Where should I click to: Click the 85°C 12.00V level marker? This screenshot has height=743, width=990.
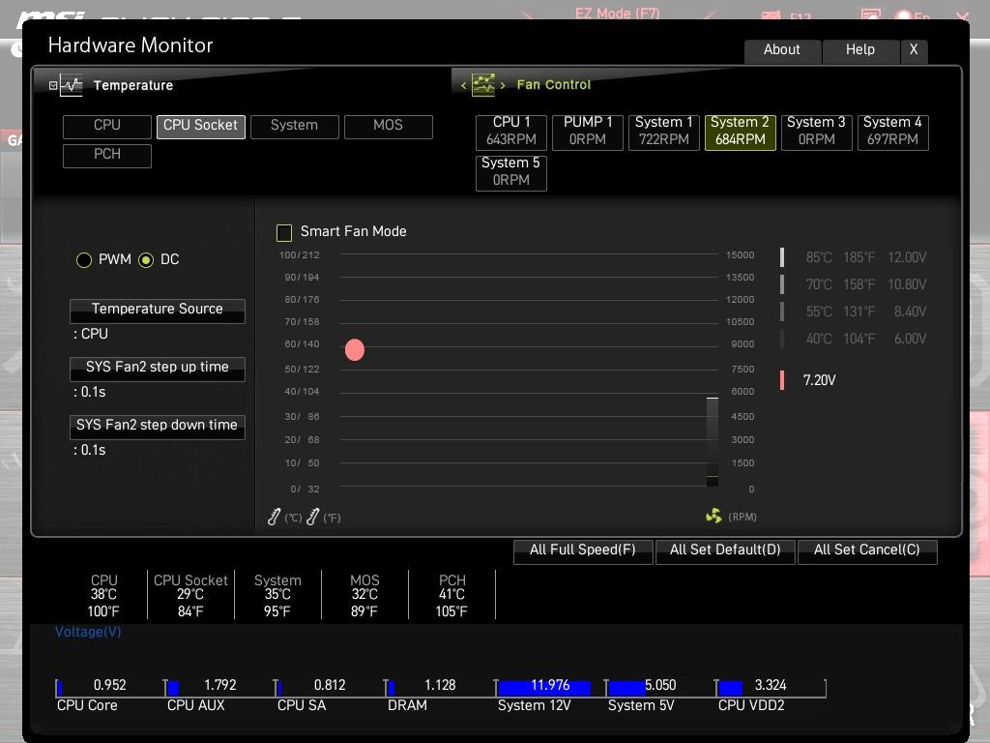pyautogui.click(x=782, y=257)
